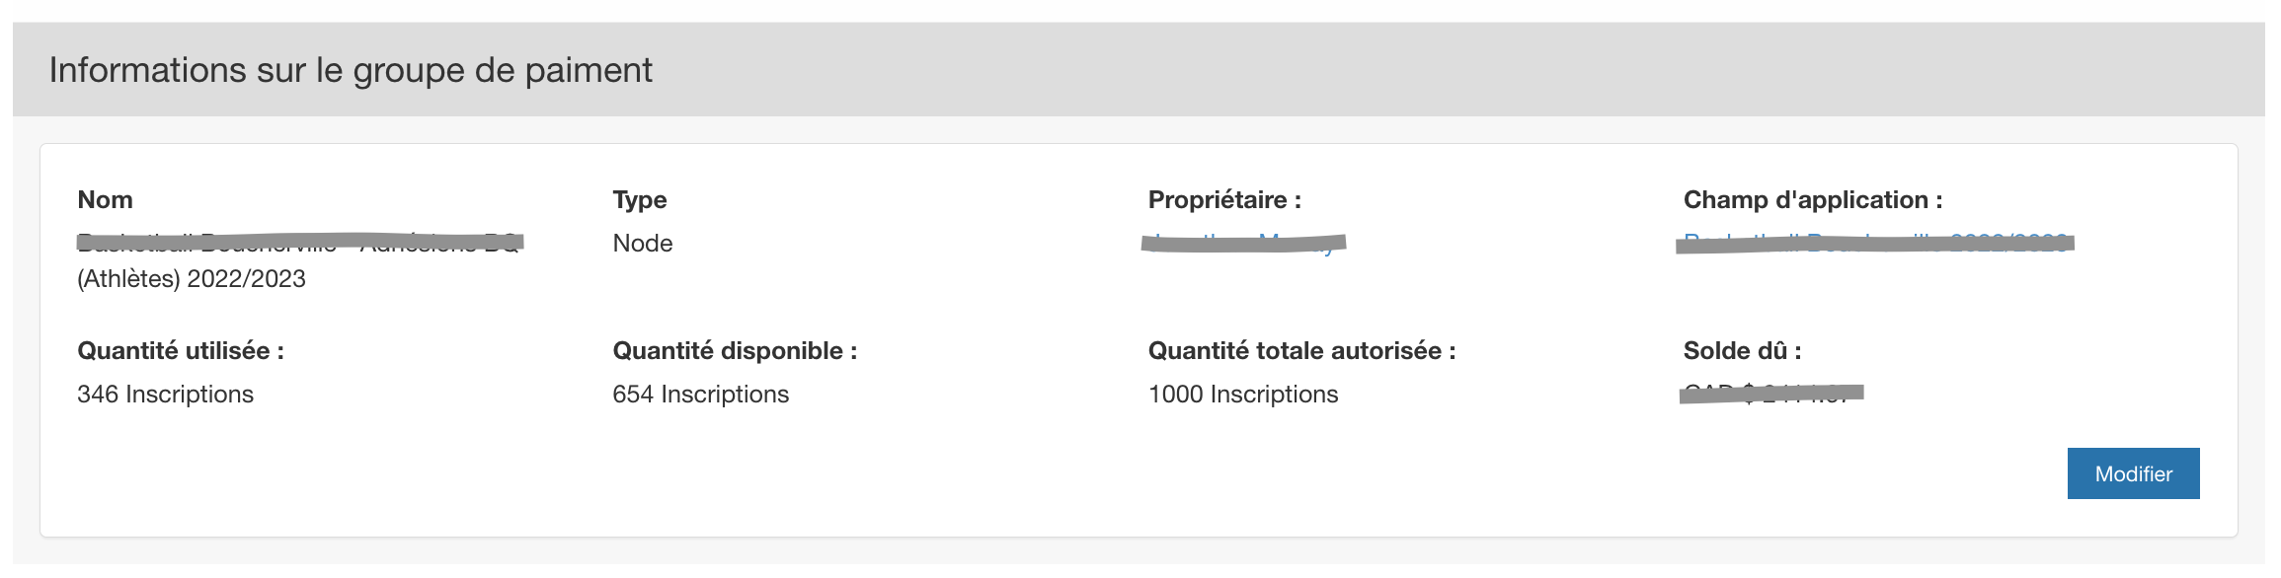The image size is (2281, 578).
Task: Select the '1000 Inscriptions' value
Action: [1243, 395]
